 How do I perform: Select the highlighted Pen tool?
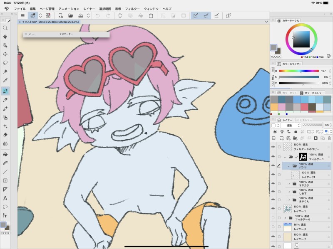point(5,91)
